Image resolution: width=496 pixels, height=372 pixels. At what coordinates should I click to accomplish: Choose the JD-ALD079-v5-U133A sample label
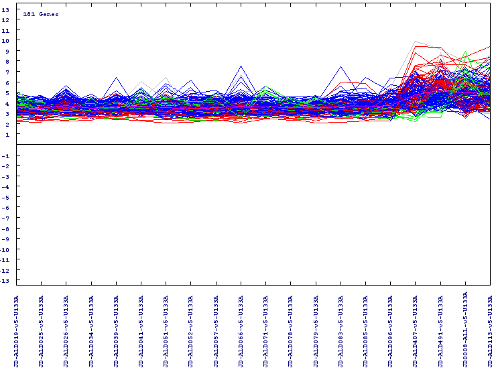coord(316,330)
